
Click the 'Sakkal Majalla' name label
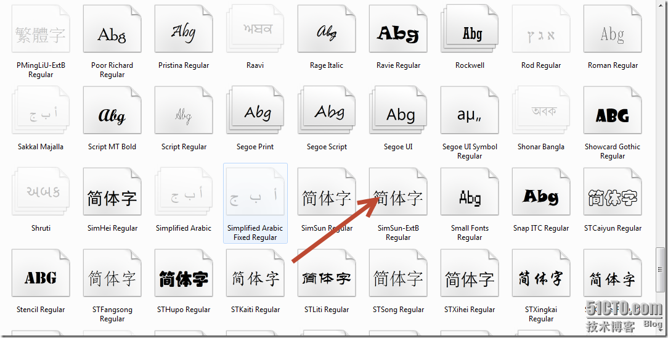tap(41, 147)
